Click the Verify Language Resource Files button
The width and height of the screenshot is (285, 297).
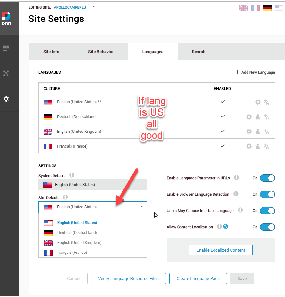click(x=128, y=278)
